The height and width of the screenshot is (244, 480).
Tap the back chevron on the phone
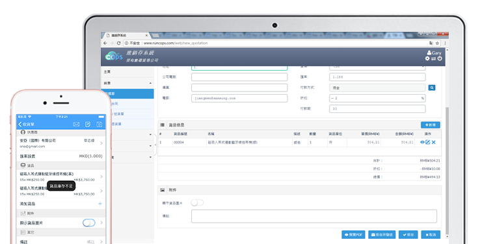pos(20,125)
